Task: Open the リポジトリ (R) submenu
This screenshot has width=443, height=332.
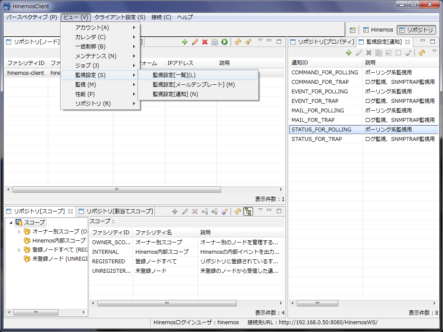Action: click(x=100, y=104)
